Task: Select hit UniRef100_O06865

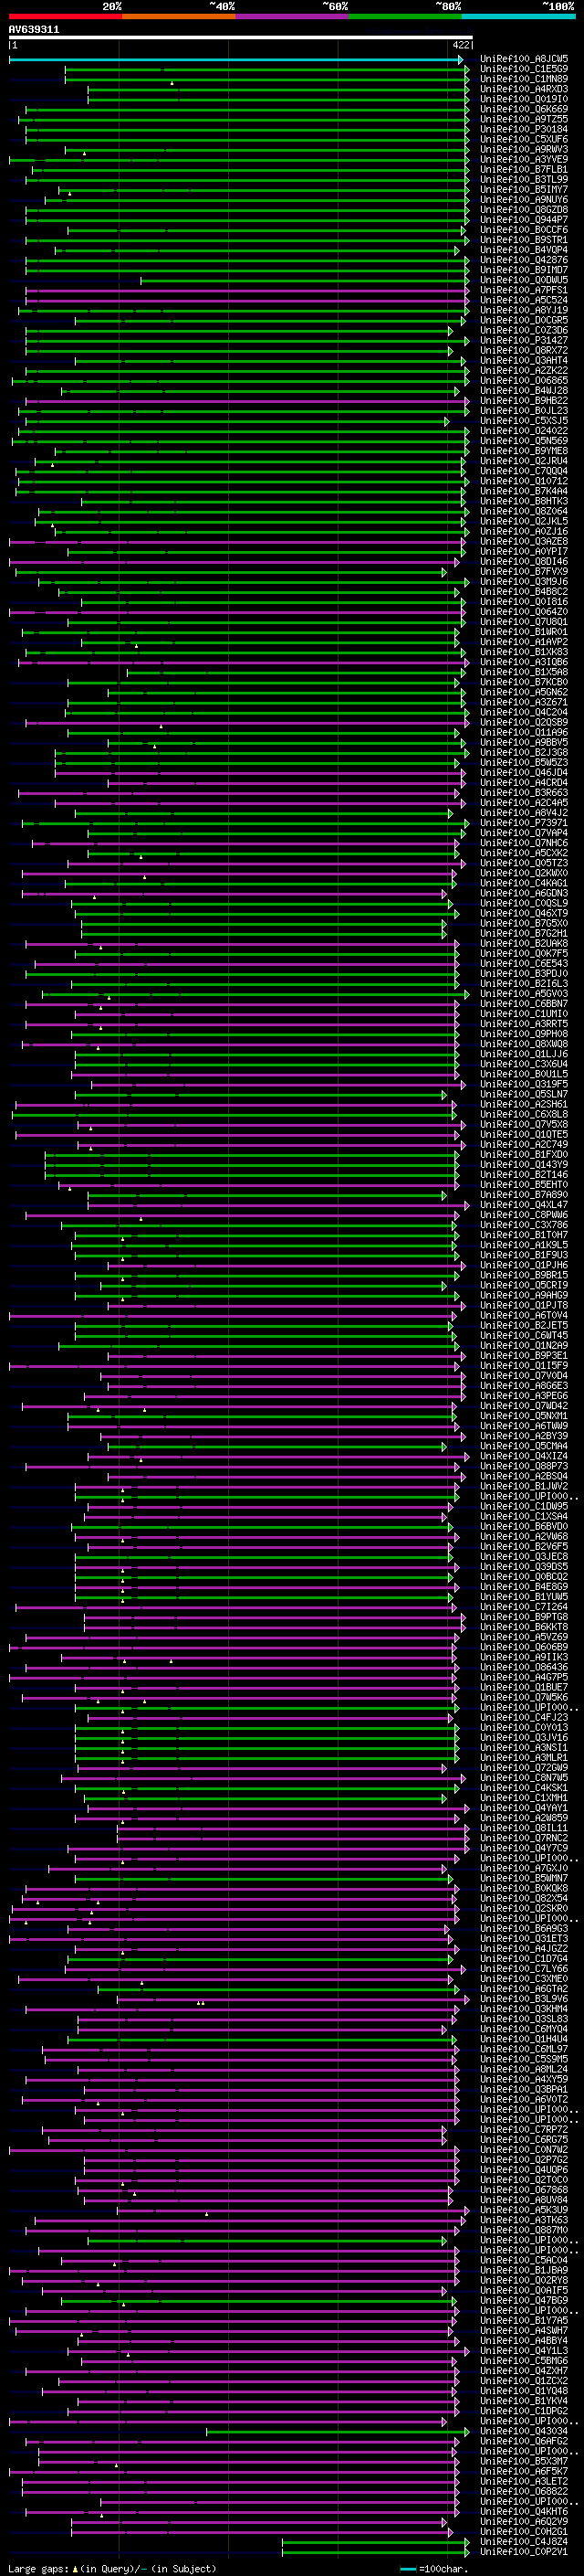Action: pyautogui.click(x=524, y=380)
